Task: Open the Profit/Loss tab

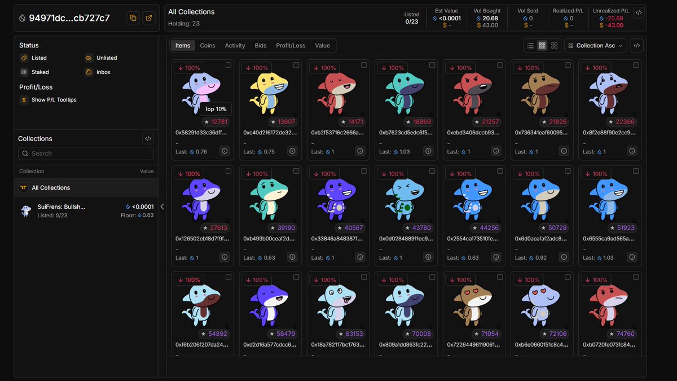Action: (291, 46)
